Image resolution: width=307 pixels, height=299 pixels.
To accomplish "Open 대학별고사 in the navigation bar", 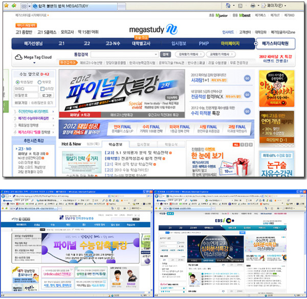I will 141,44.
